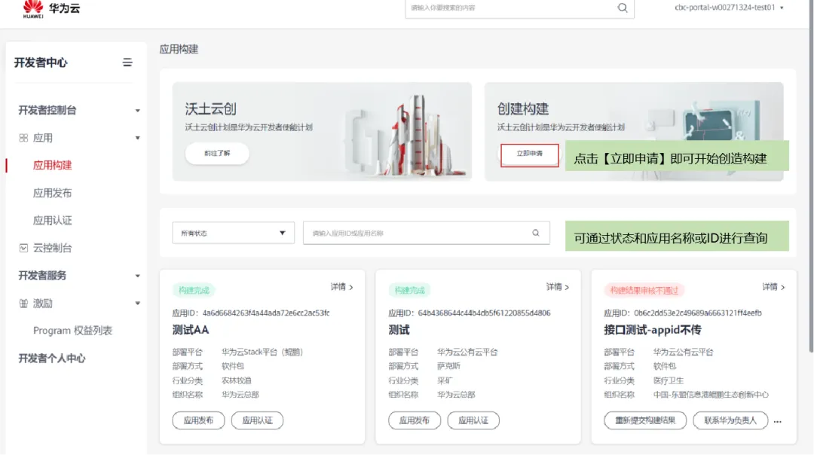
Task: Click the 重新提交构建结果 button
Action: click(x=645, y=420)
